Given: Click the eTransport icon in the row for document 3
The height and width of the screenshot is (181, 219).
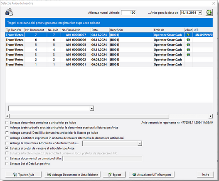Looking at the screenshot, I should (188, 55).
